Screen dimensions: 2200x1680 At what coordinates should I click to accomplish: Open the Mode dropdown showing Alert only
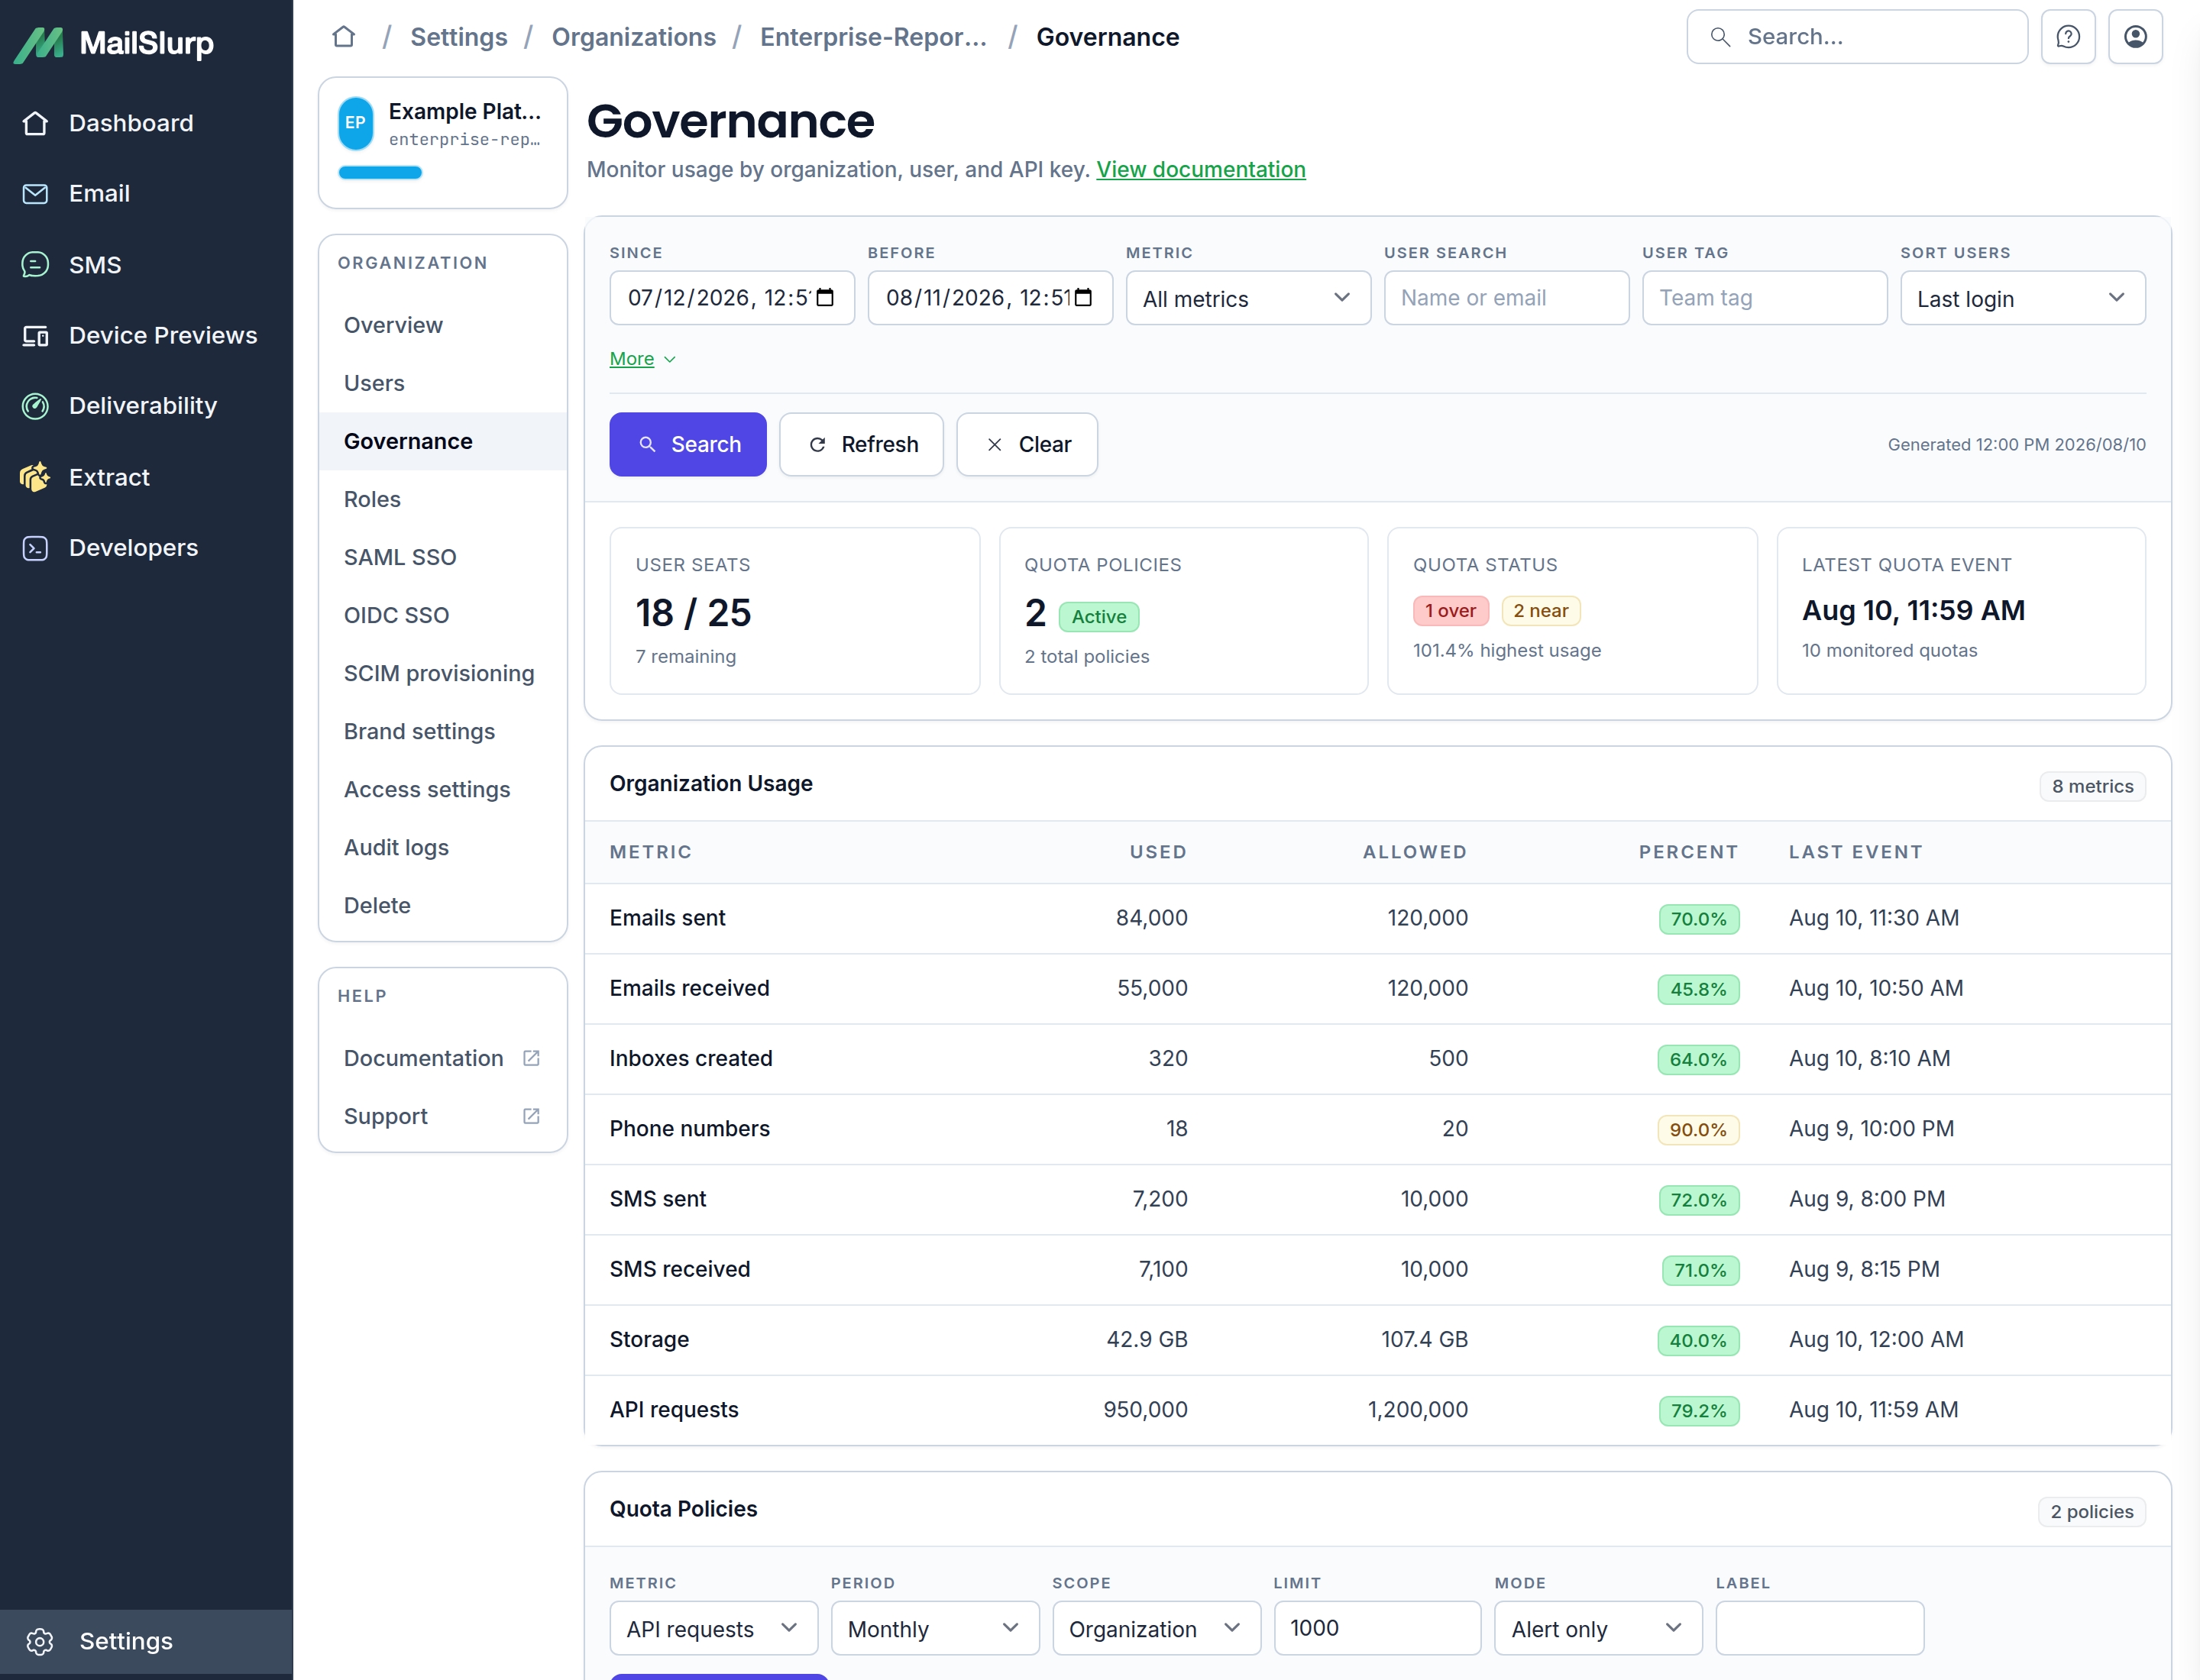pos(1598,1629)
